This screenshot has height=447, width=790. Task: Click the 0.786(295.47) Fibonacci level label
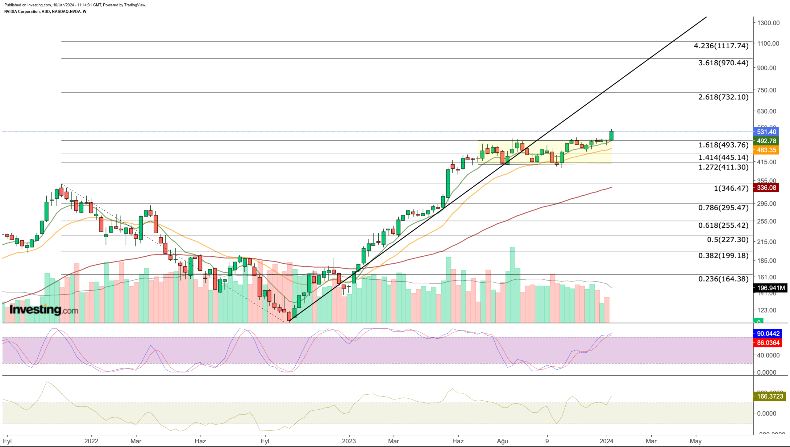pyautogui.click(x=723, y=208)
